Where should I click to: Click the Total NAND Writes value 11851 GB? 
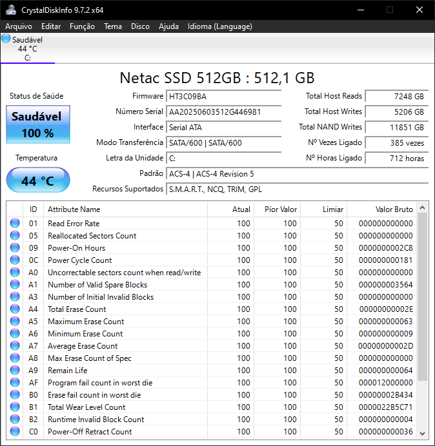(x=397, y=127)
